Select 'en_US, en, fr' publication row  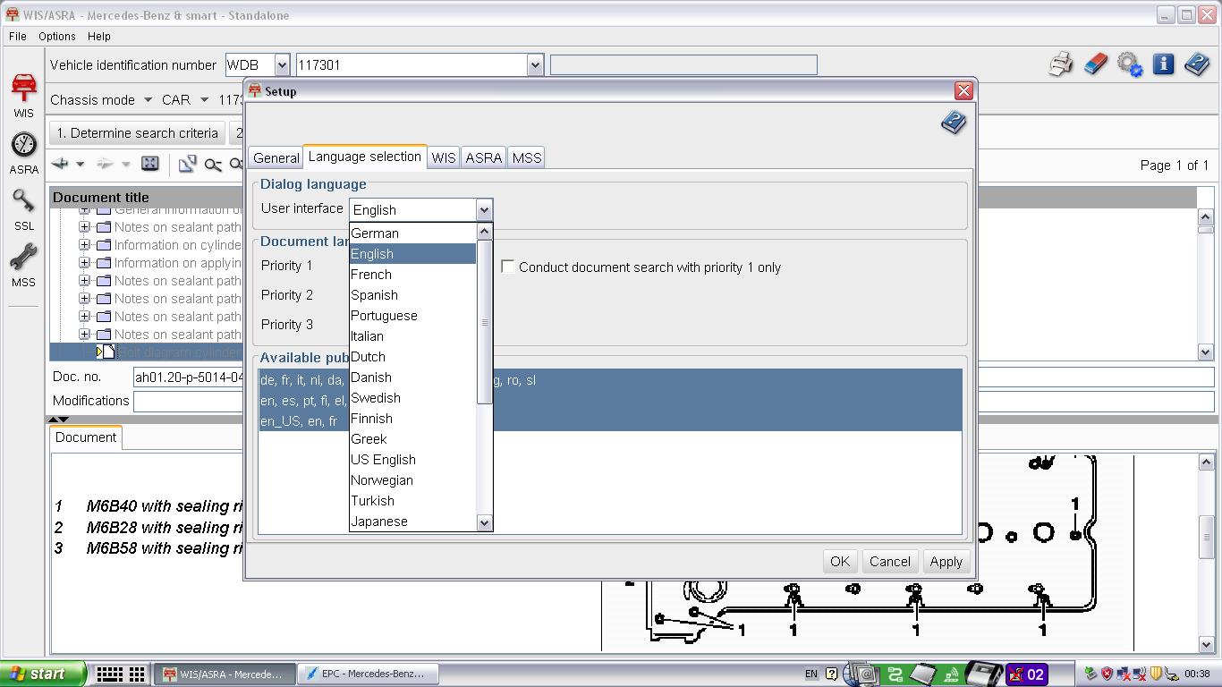pyautogui.click(x=610, y=420)
